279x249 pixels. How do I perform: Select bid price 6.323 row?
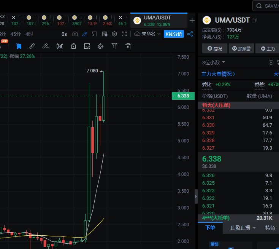238,191
